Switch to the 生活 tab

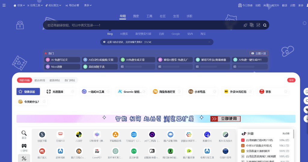point(176,16)
